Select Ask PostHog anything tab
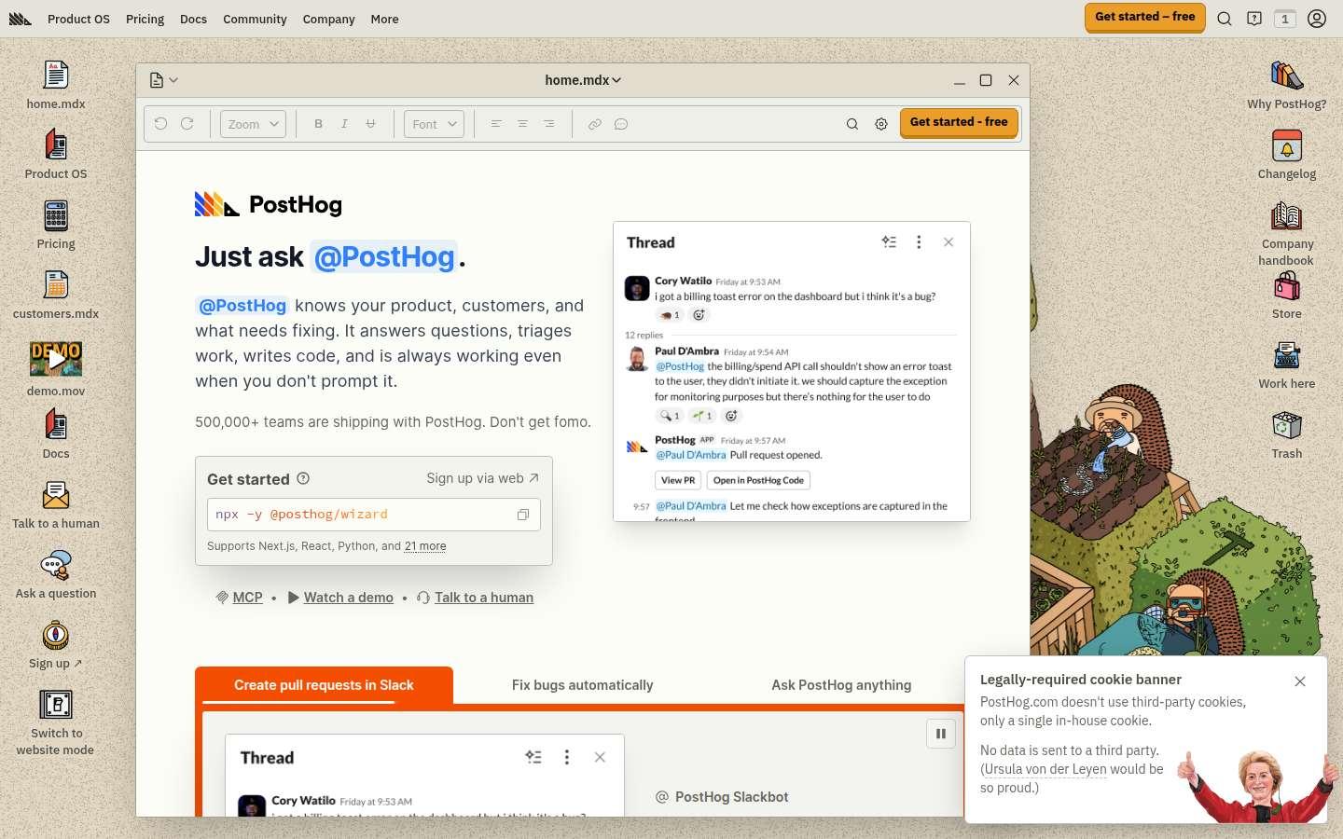The width and height of the screenshot is (1343, 839). [x=841, y=685]
